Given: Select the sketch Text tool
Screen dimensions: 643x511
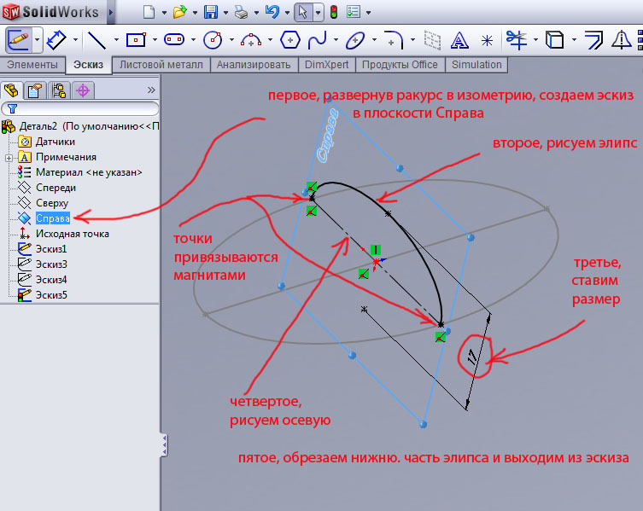Looking at the screenshot, I should [x=459, y=39].
